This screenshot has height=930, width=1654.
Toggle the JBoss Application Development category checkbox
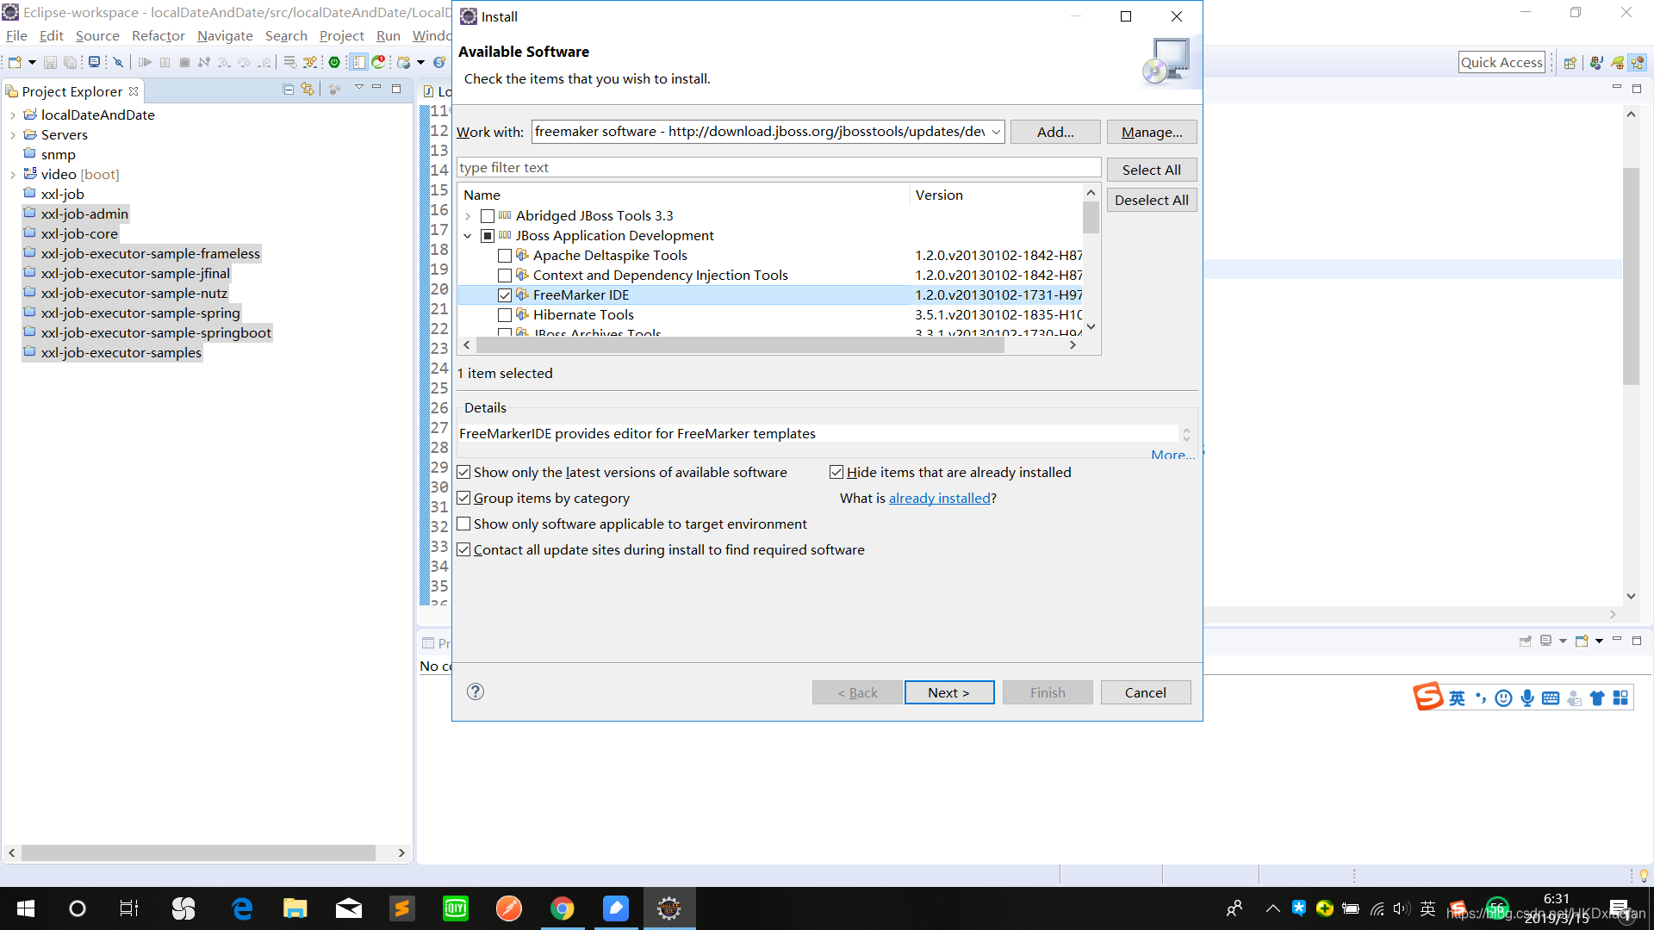488,235
